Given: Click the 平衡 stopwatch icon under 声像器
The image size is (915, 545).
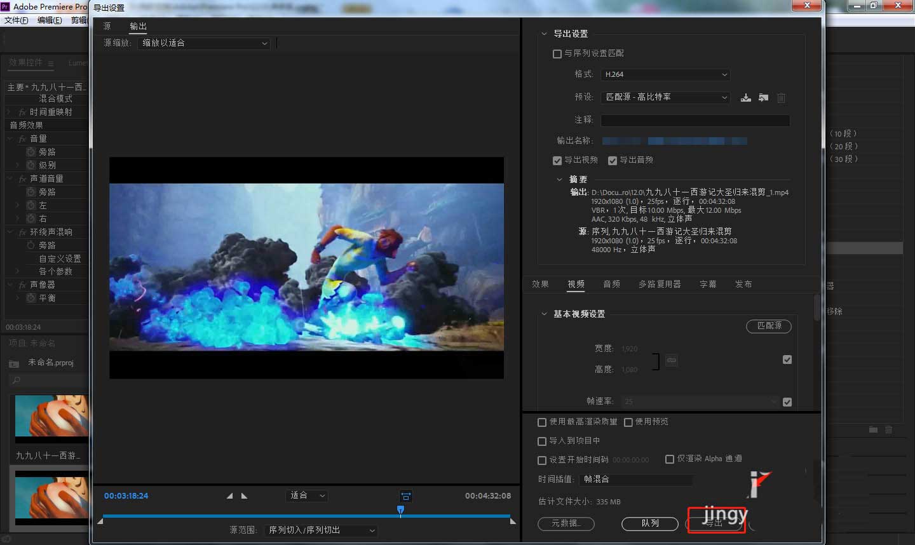Looking at the screenshot, I should 30,298.
